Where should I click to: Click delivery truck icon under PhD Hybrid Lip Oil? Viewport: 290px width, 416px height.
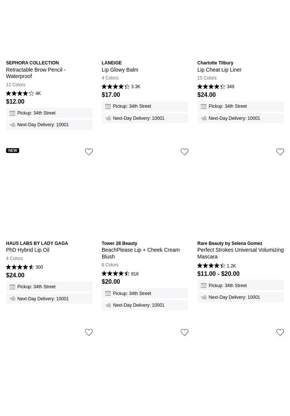pyautogui.click(x=12, y=298)
